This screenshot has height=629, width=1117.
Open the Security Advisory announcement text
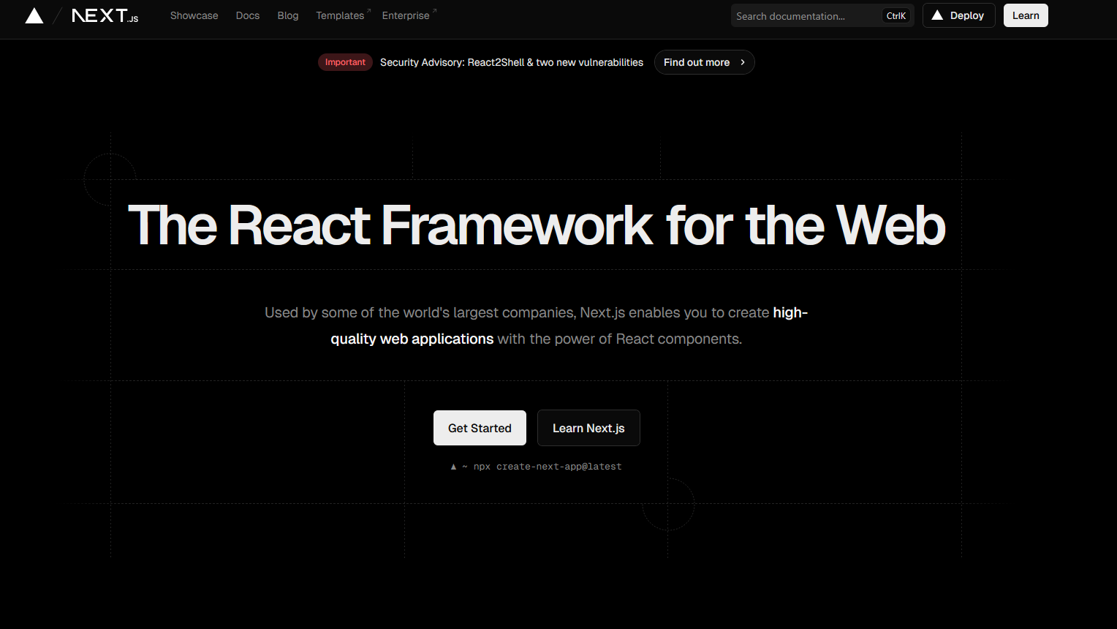pos(512,62)
